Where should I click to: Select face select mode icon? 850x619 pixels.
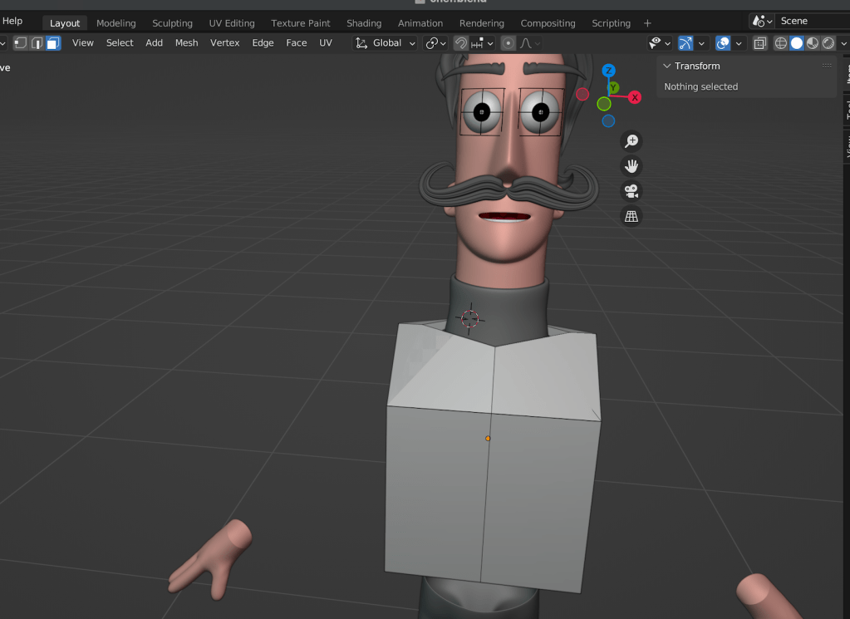[53, 43]
